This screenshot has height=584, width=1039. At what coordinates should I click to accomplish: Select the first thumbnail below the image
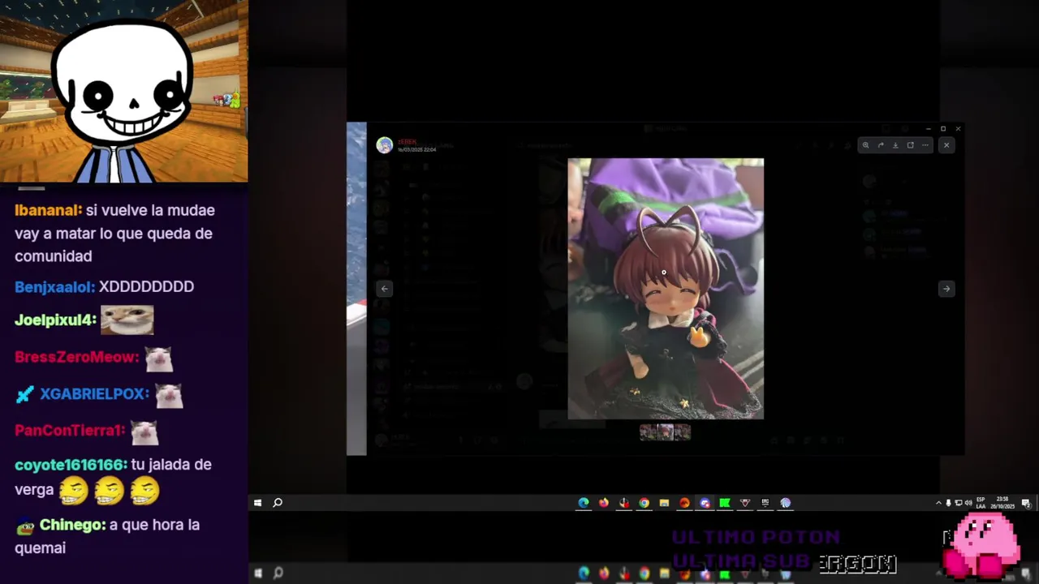click(x=648, y=432)
